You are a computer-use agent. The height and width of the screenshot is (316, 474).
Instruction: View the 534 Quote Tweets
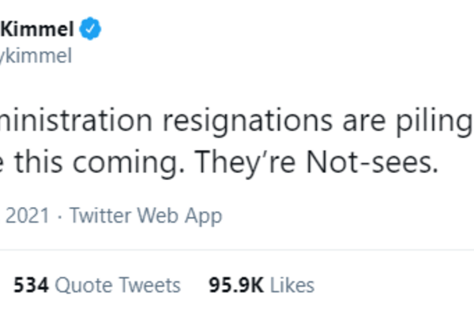[x=96, y=285]
